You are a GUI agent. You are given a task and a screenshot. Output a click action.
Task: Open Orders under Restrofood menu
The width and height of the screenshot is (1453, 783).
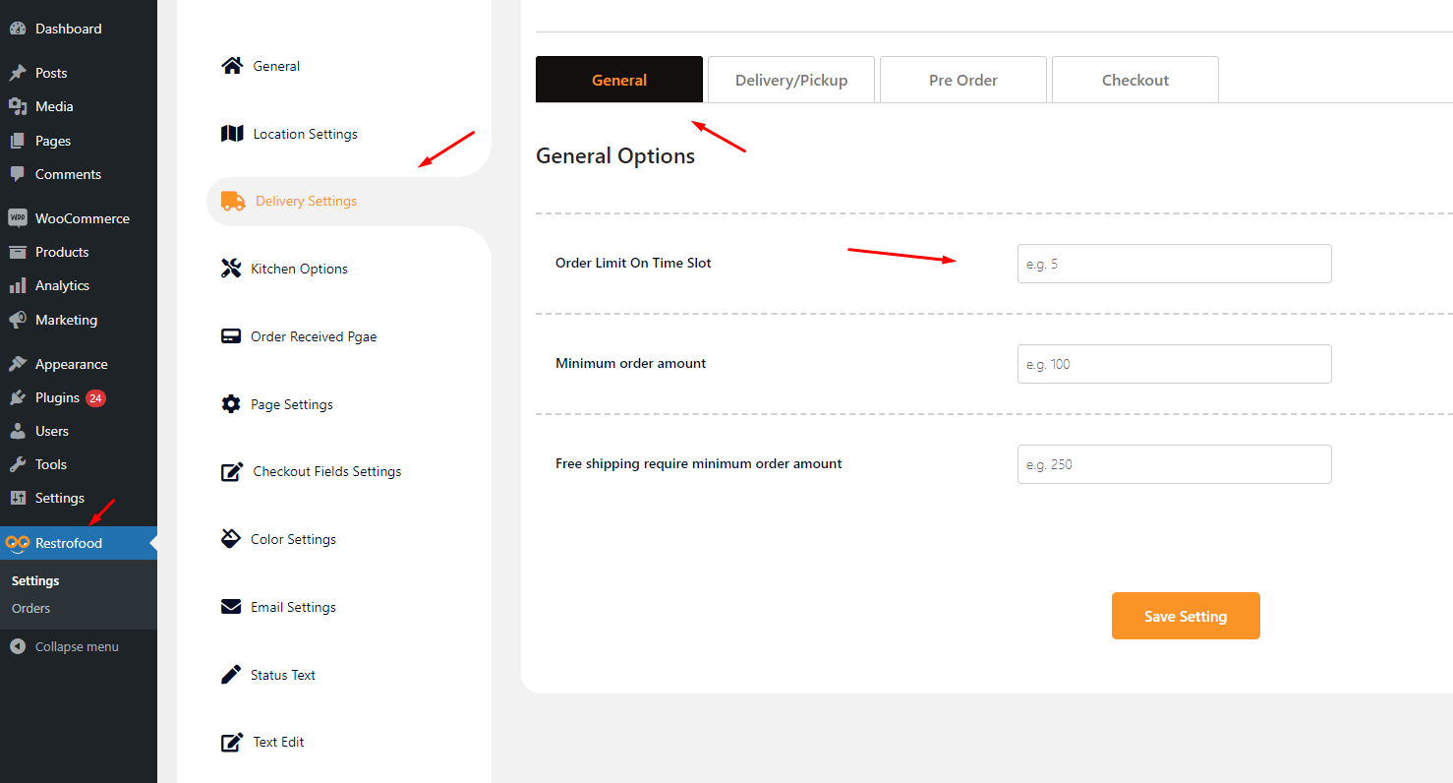click(31, 608)
